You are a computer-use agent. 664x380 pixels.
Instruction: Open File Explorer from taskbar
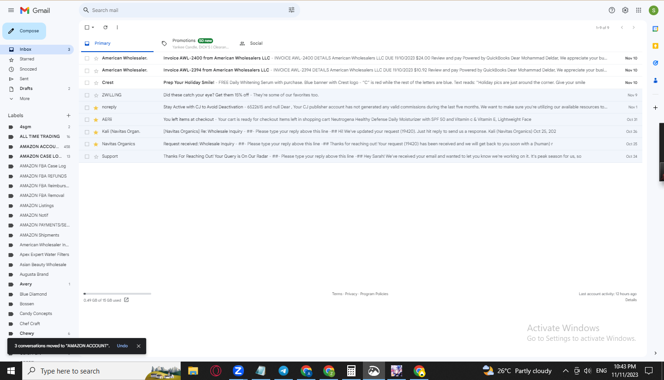(x=193, y=371)
